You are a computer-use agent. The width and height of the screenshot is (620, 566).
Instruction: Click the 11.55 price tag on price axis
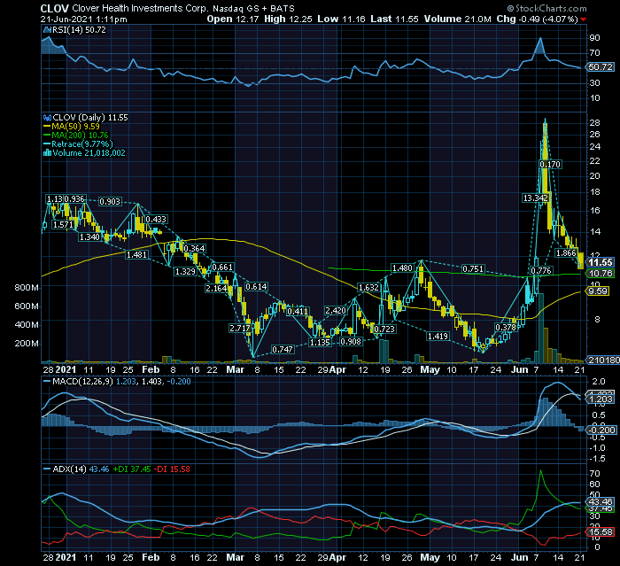(x=601, y=263)
